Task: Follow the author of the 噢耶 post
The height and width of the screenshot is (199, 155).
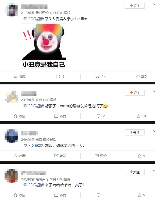Action: (135, 132)
